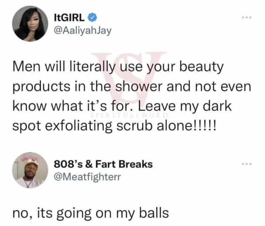This screenshot has width=265, height=226.
Task: Click the ItGIRL display name
Action: (69, 17)
